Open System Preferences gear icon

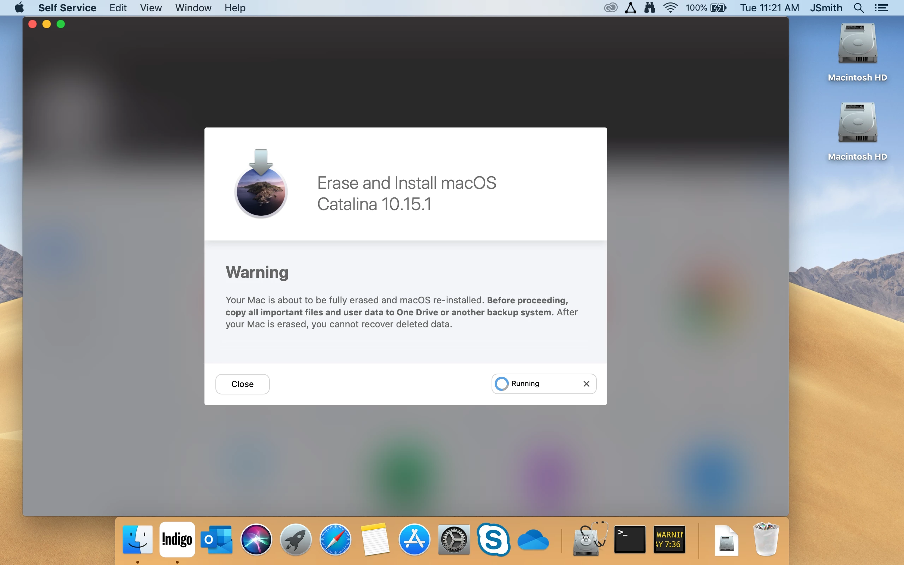[454, 540]
